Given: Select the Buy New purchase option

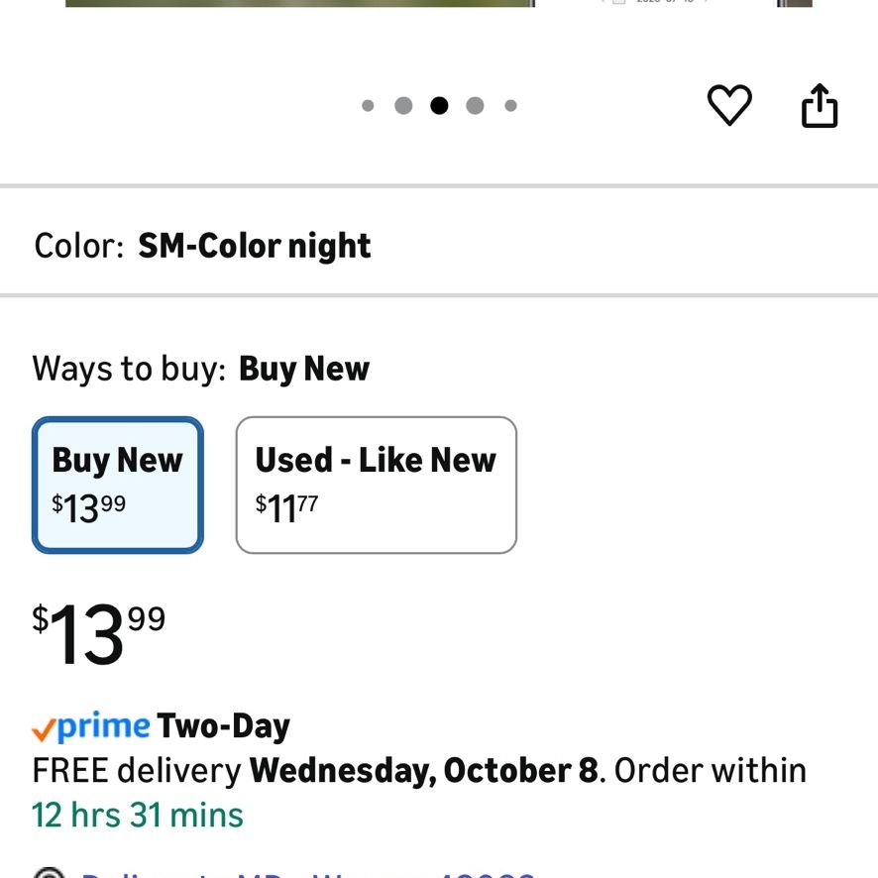Looking at the screenshot, I should (x=118, y=485).
